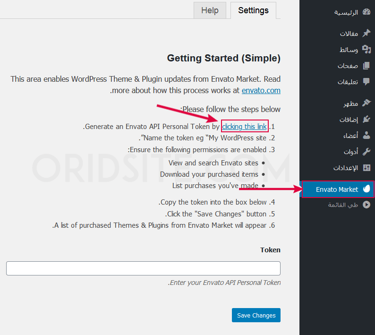
Task: Click 'Download your purchased items' text
Action: click(209, 174)
